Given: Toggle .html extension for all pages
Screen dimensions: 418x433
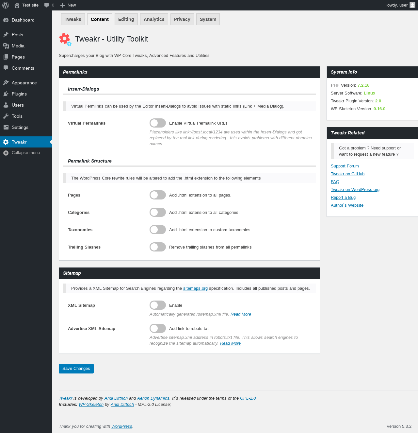Looking at the screenshot, I should 158,195.
